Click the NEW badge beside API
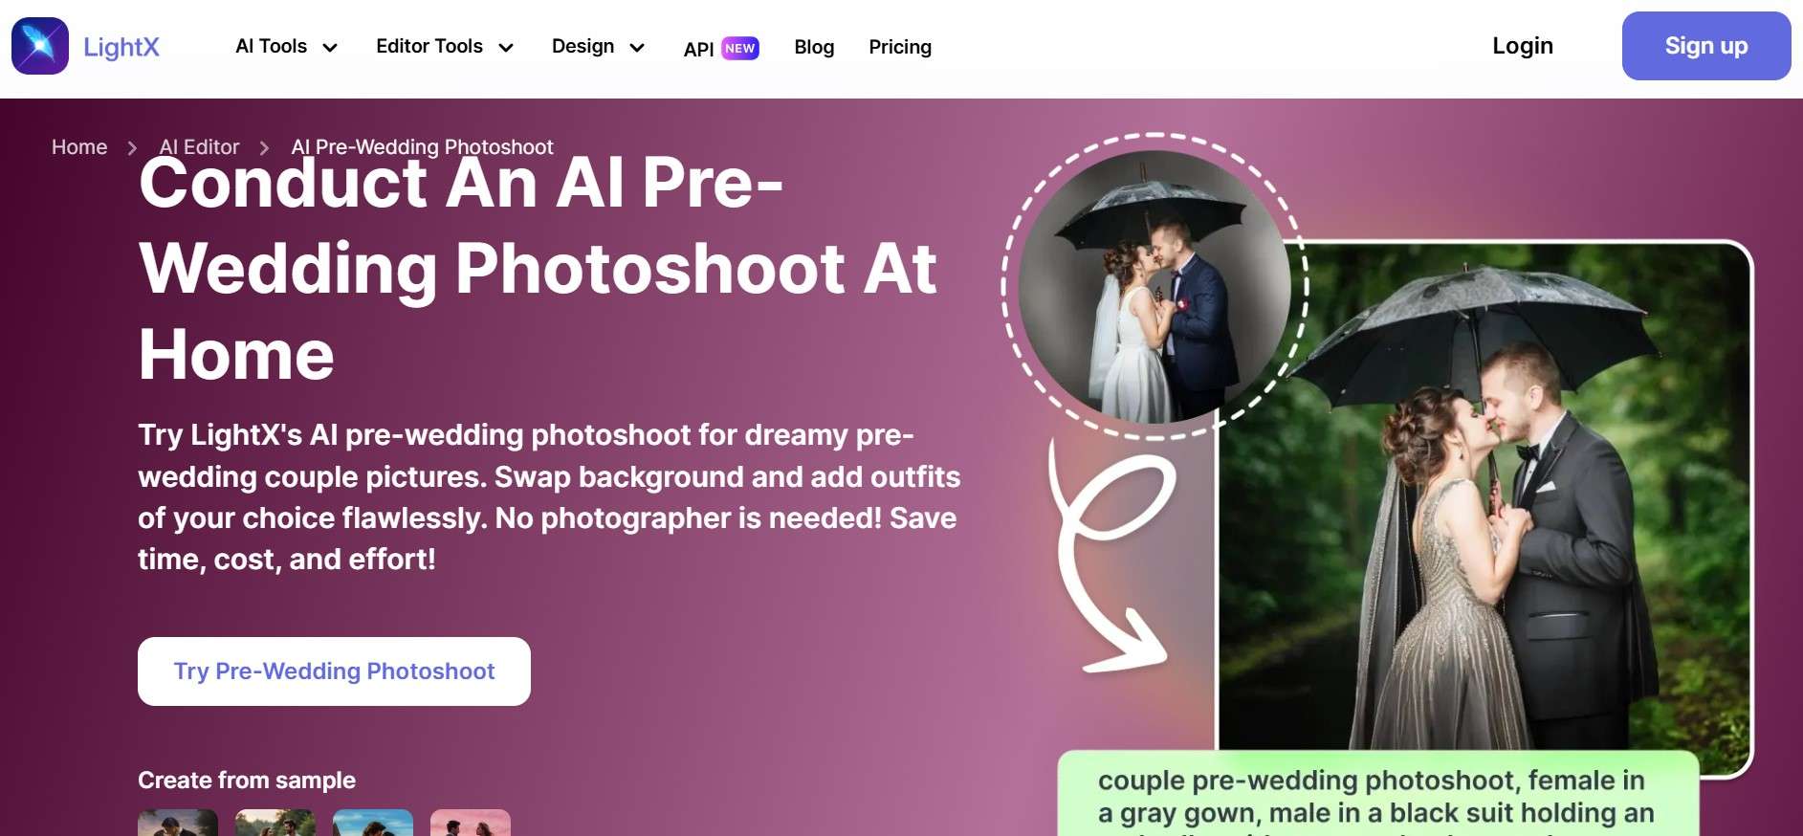1803x836 pixels. (740, 48)
